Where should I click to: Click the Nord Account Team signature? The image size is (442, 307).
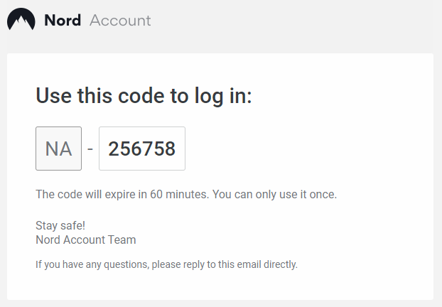point(86,240)
